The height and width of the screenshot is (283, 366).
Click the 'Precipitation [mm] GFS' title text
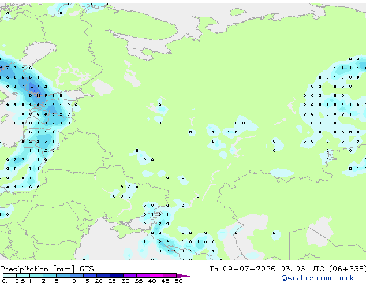pos(47,269)
